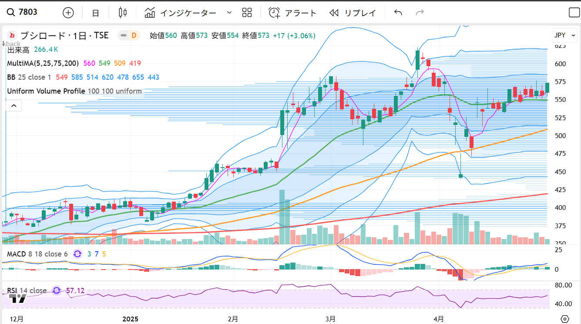Click the 425 price scale label
The width and height of the screenshot is (581, 324).
point(560,190)
